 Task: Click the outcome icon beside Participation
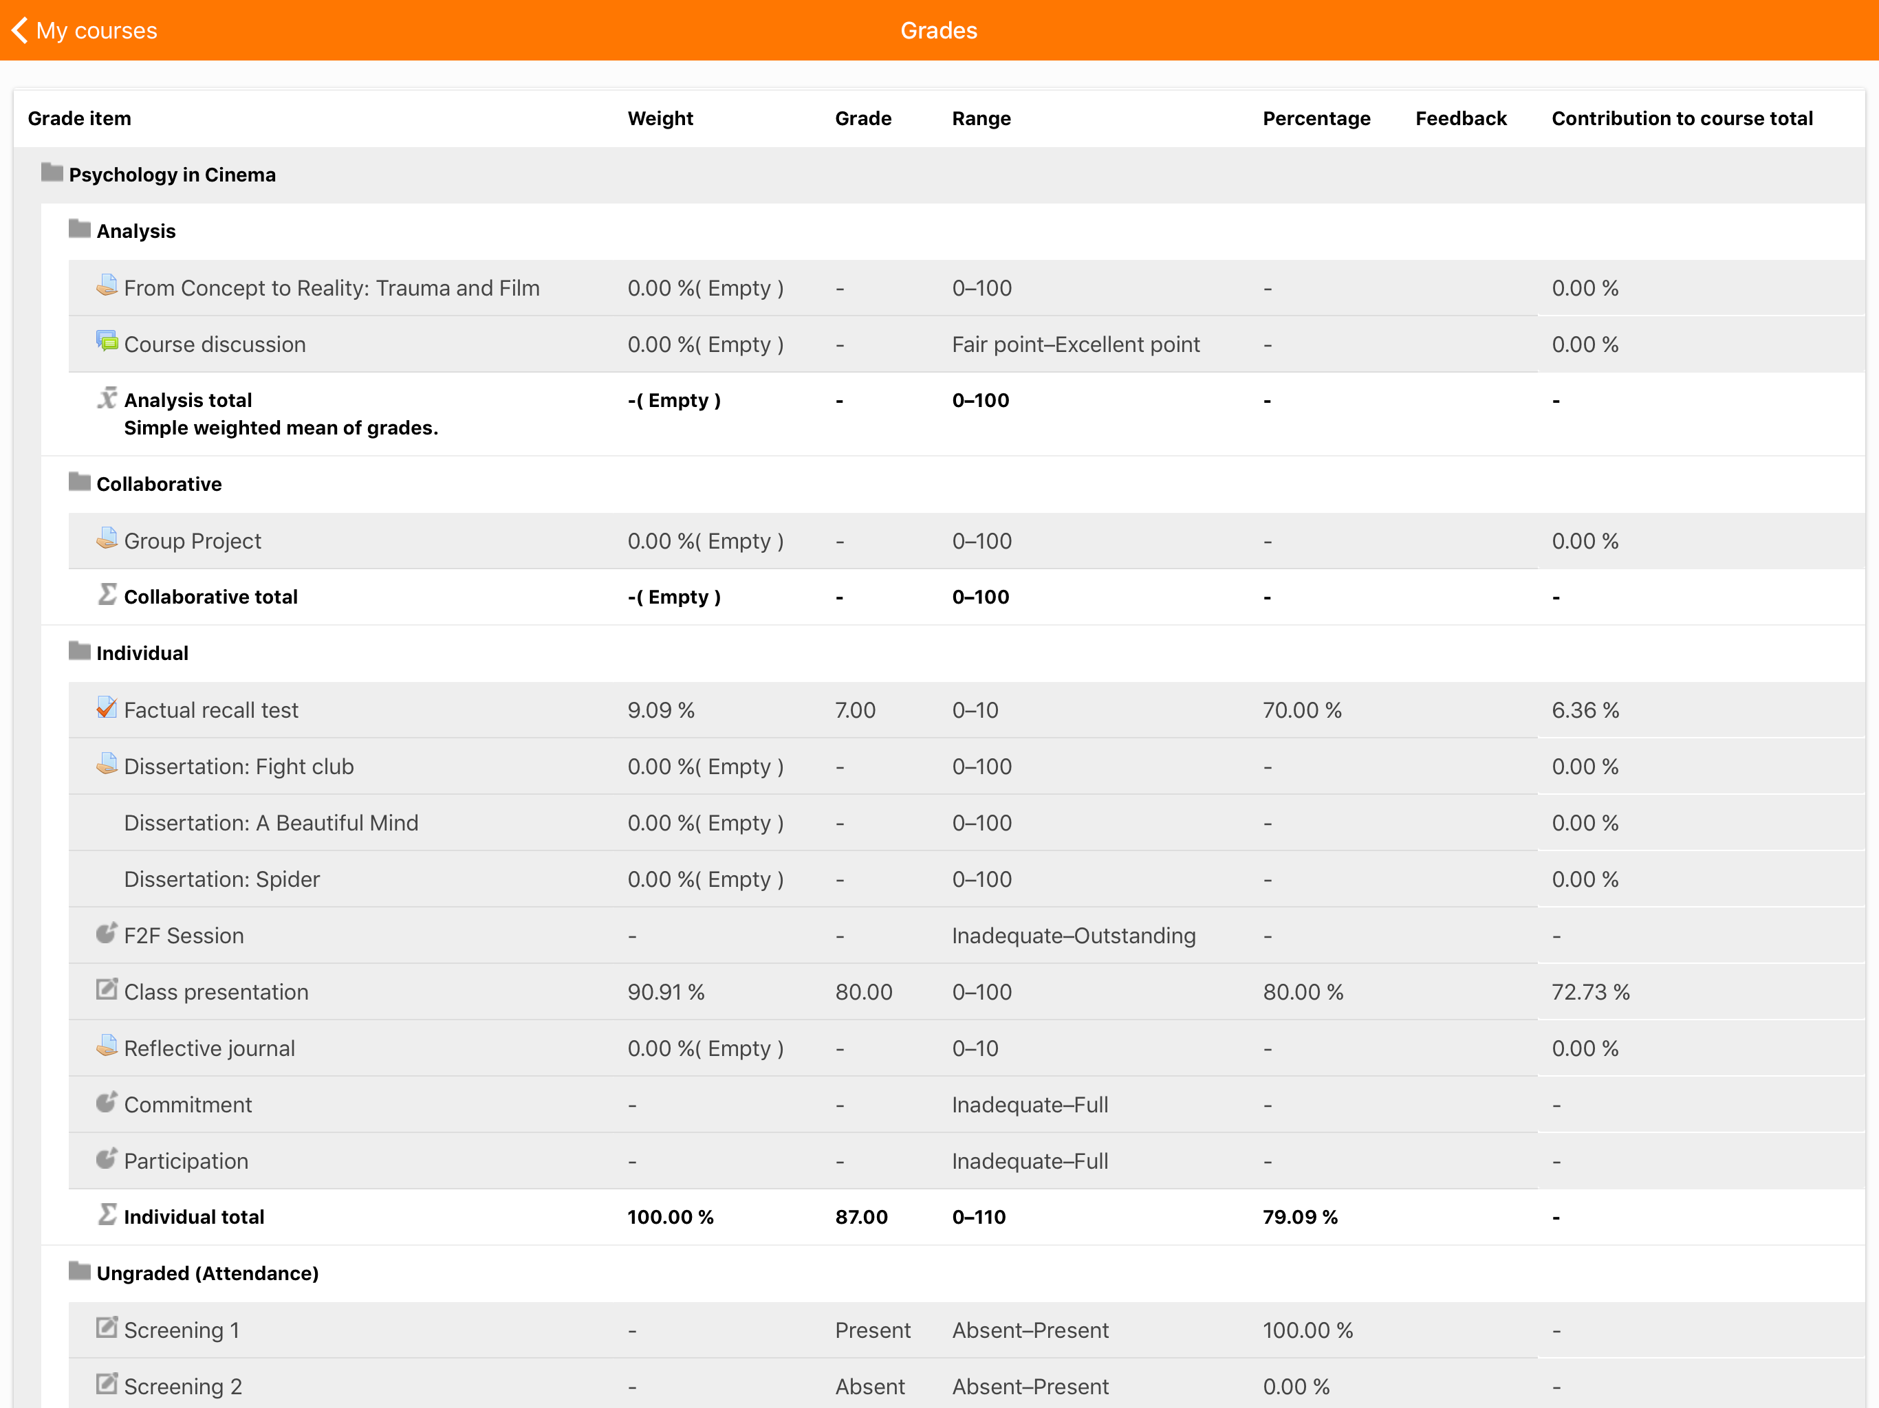click(x=107, y=1158)
